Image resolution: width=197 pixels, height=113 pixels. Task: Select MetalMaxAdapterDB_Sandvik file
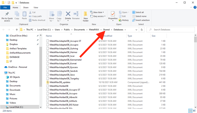pos(62,71)
